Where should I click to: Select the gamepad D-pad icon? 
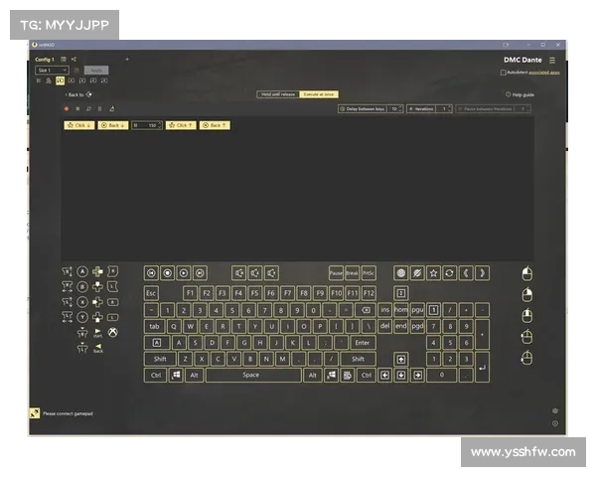97,271
